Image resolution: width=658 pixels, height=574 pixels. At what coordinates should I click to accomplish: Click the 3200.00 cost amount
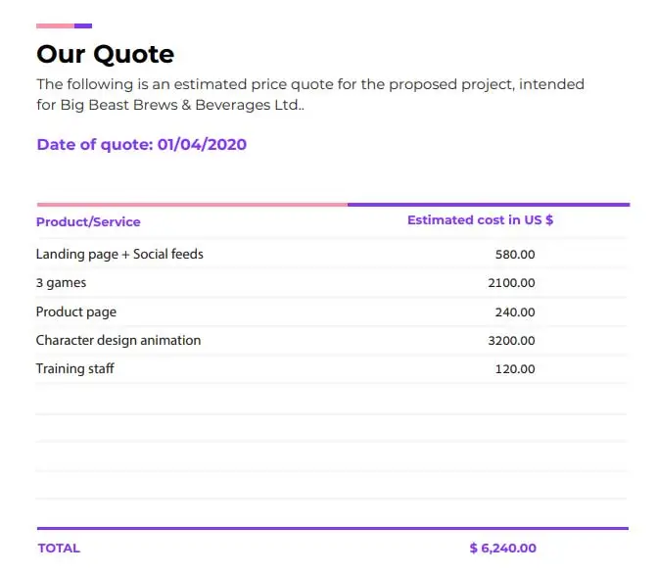511,341
